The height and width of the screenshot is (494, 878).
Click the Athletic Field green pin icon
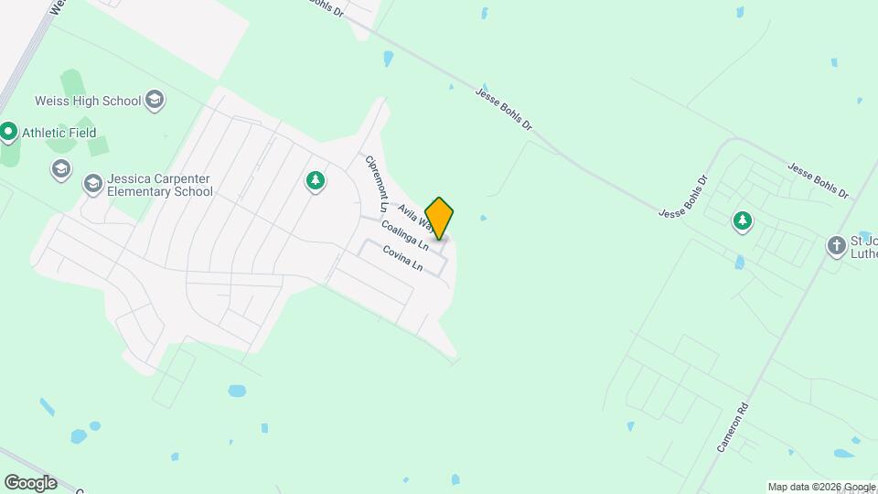click(x=8, y=133)
